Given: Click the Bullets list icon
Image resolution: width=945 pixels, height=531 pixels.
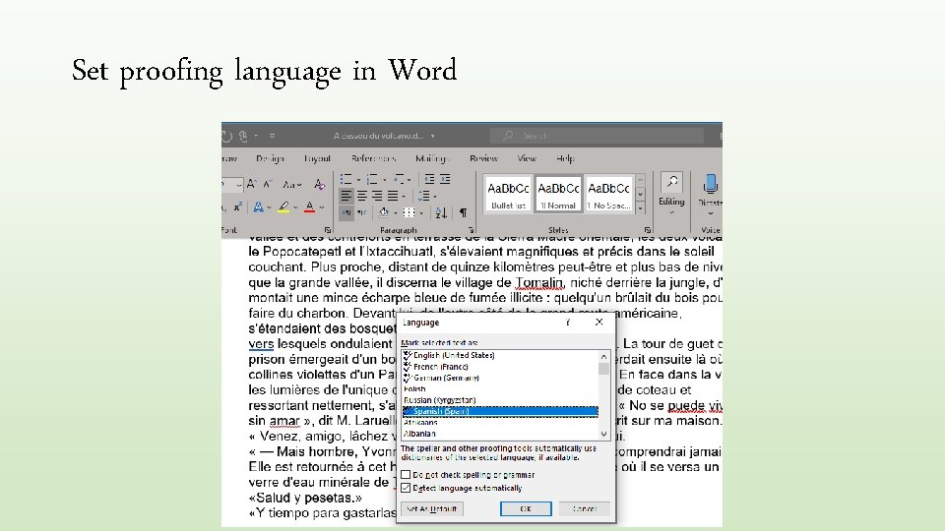Looking at the screenshot, I should click(x=346, y=179).
